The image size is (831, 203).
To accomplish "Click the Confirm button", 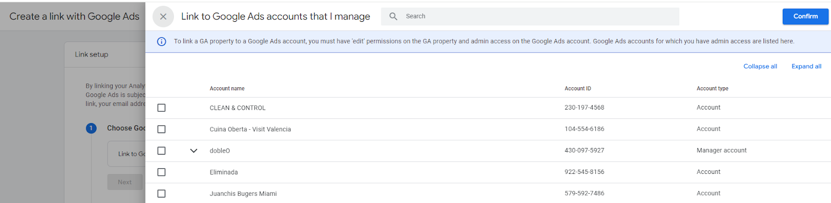I will coord(806,17).
